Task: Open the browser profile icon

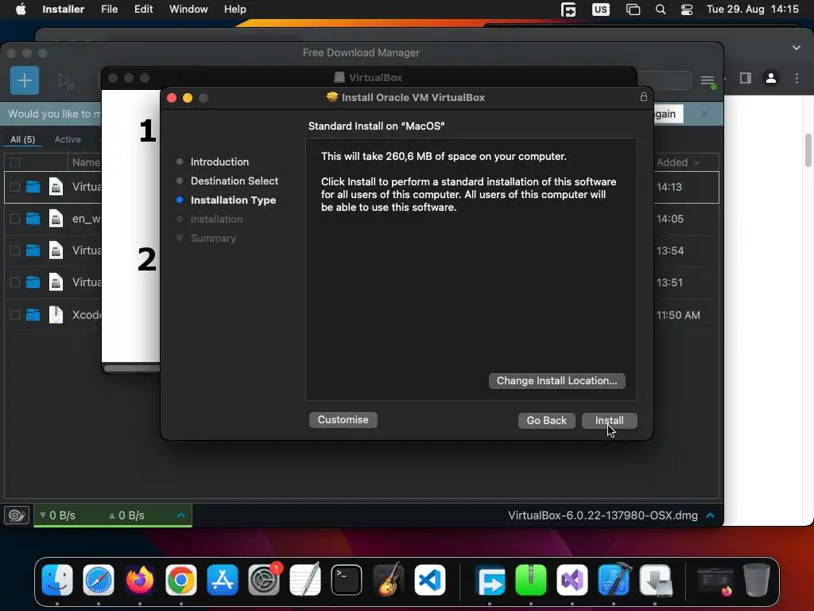Action: pos(771,79)
